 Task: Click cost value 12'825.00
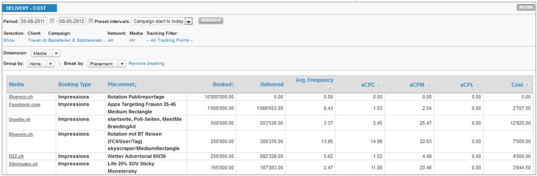(521, 123)
